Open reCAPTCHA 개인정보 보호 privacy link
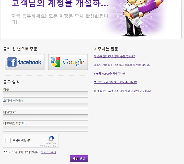184x164 pixels. tap(45, 146)
